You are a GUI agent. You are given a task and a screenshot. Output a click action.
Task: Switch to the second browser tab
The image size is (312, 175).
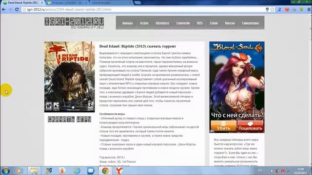(x=67, y=3)
